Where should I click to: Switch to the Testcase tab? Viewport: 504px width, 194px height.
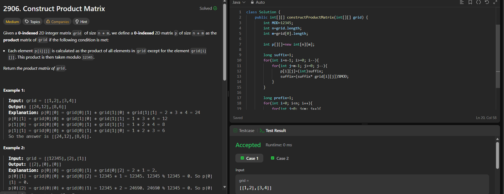[x=244, y=131]
